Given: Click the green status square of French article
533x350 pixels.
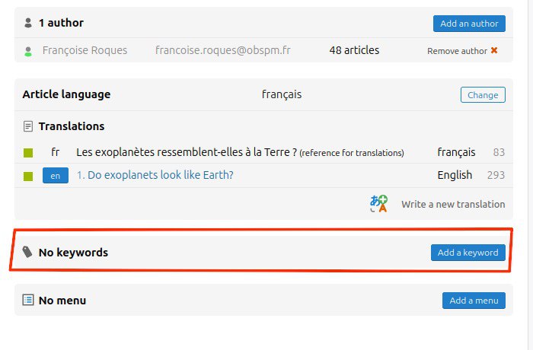Looking at the screenshot, I should (x=28, y=153).
